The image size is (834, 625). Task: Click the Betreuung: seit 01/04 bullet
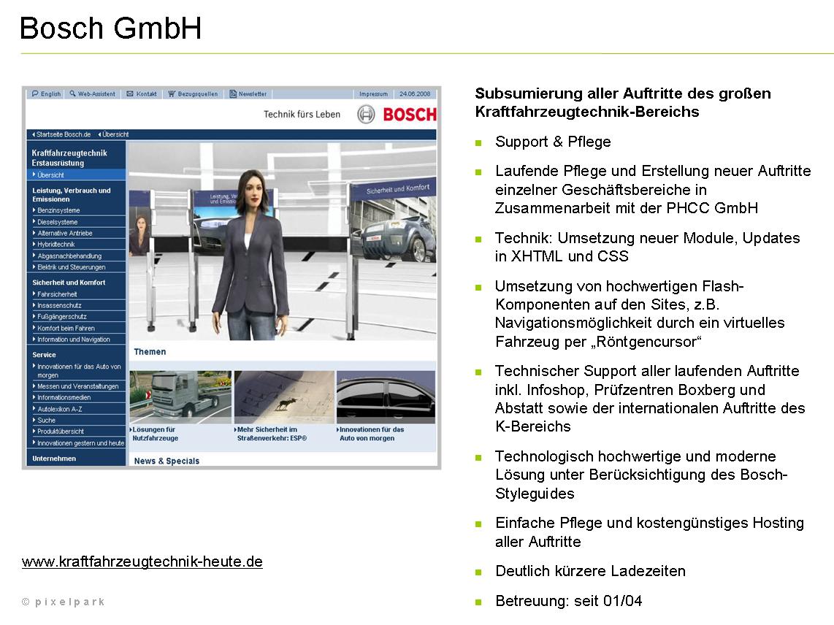click(569, 600)
